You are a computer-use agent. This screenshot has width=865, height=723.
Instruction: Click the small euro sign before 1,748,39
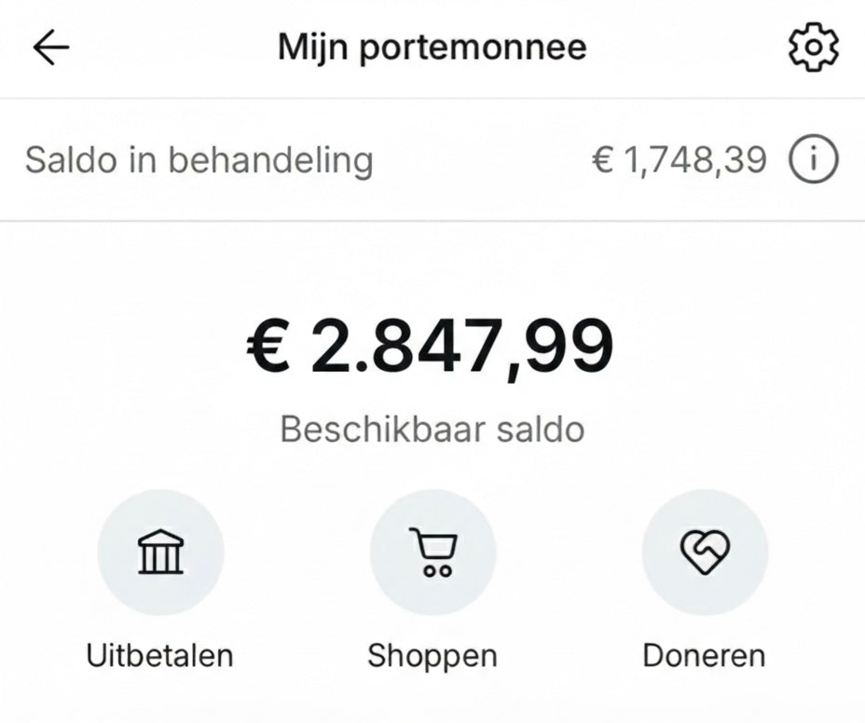pyautogui.click(x=602, y=160)
